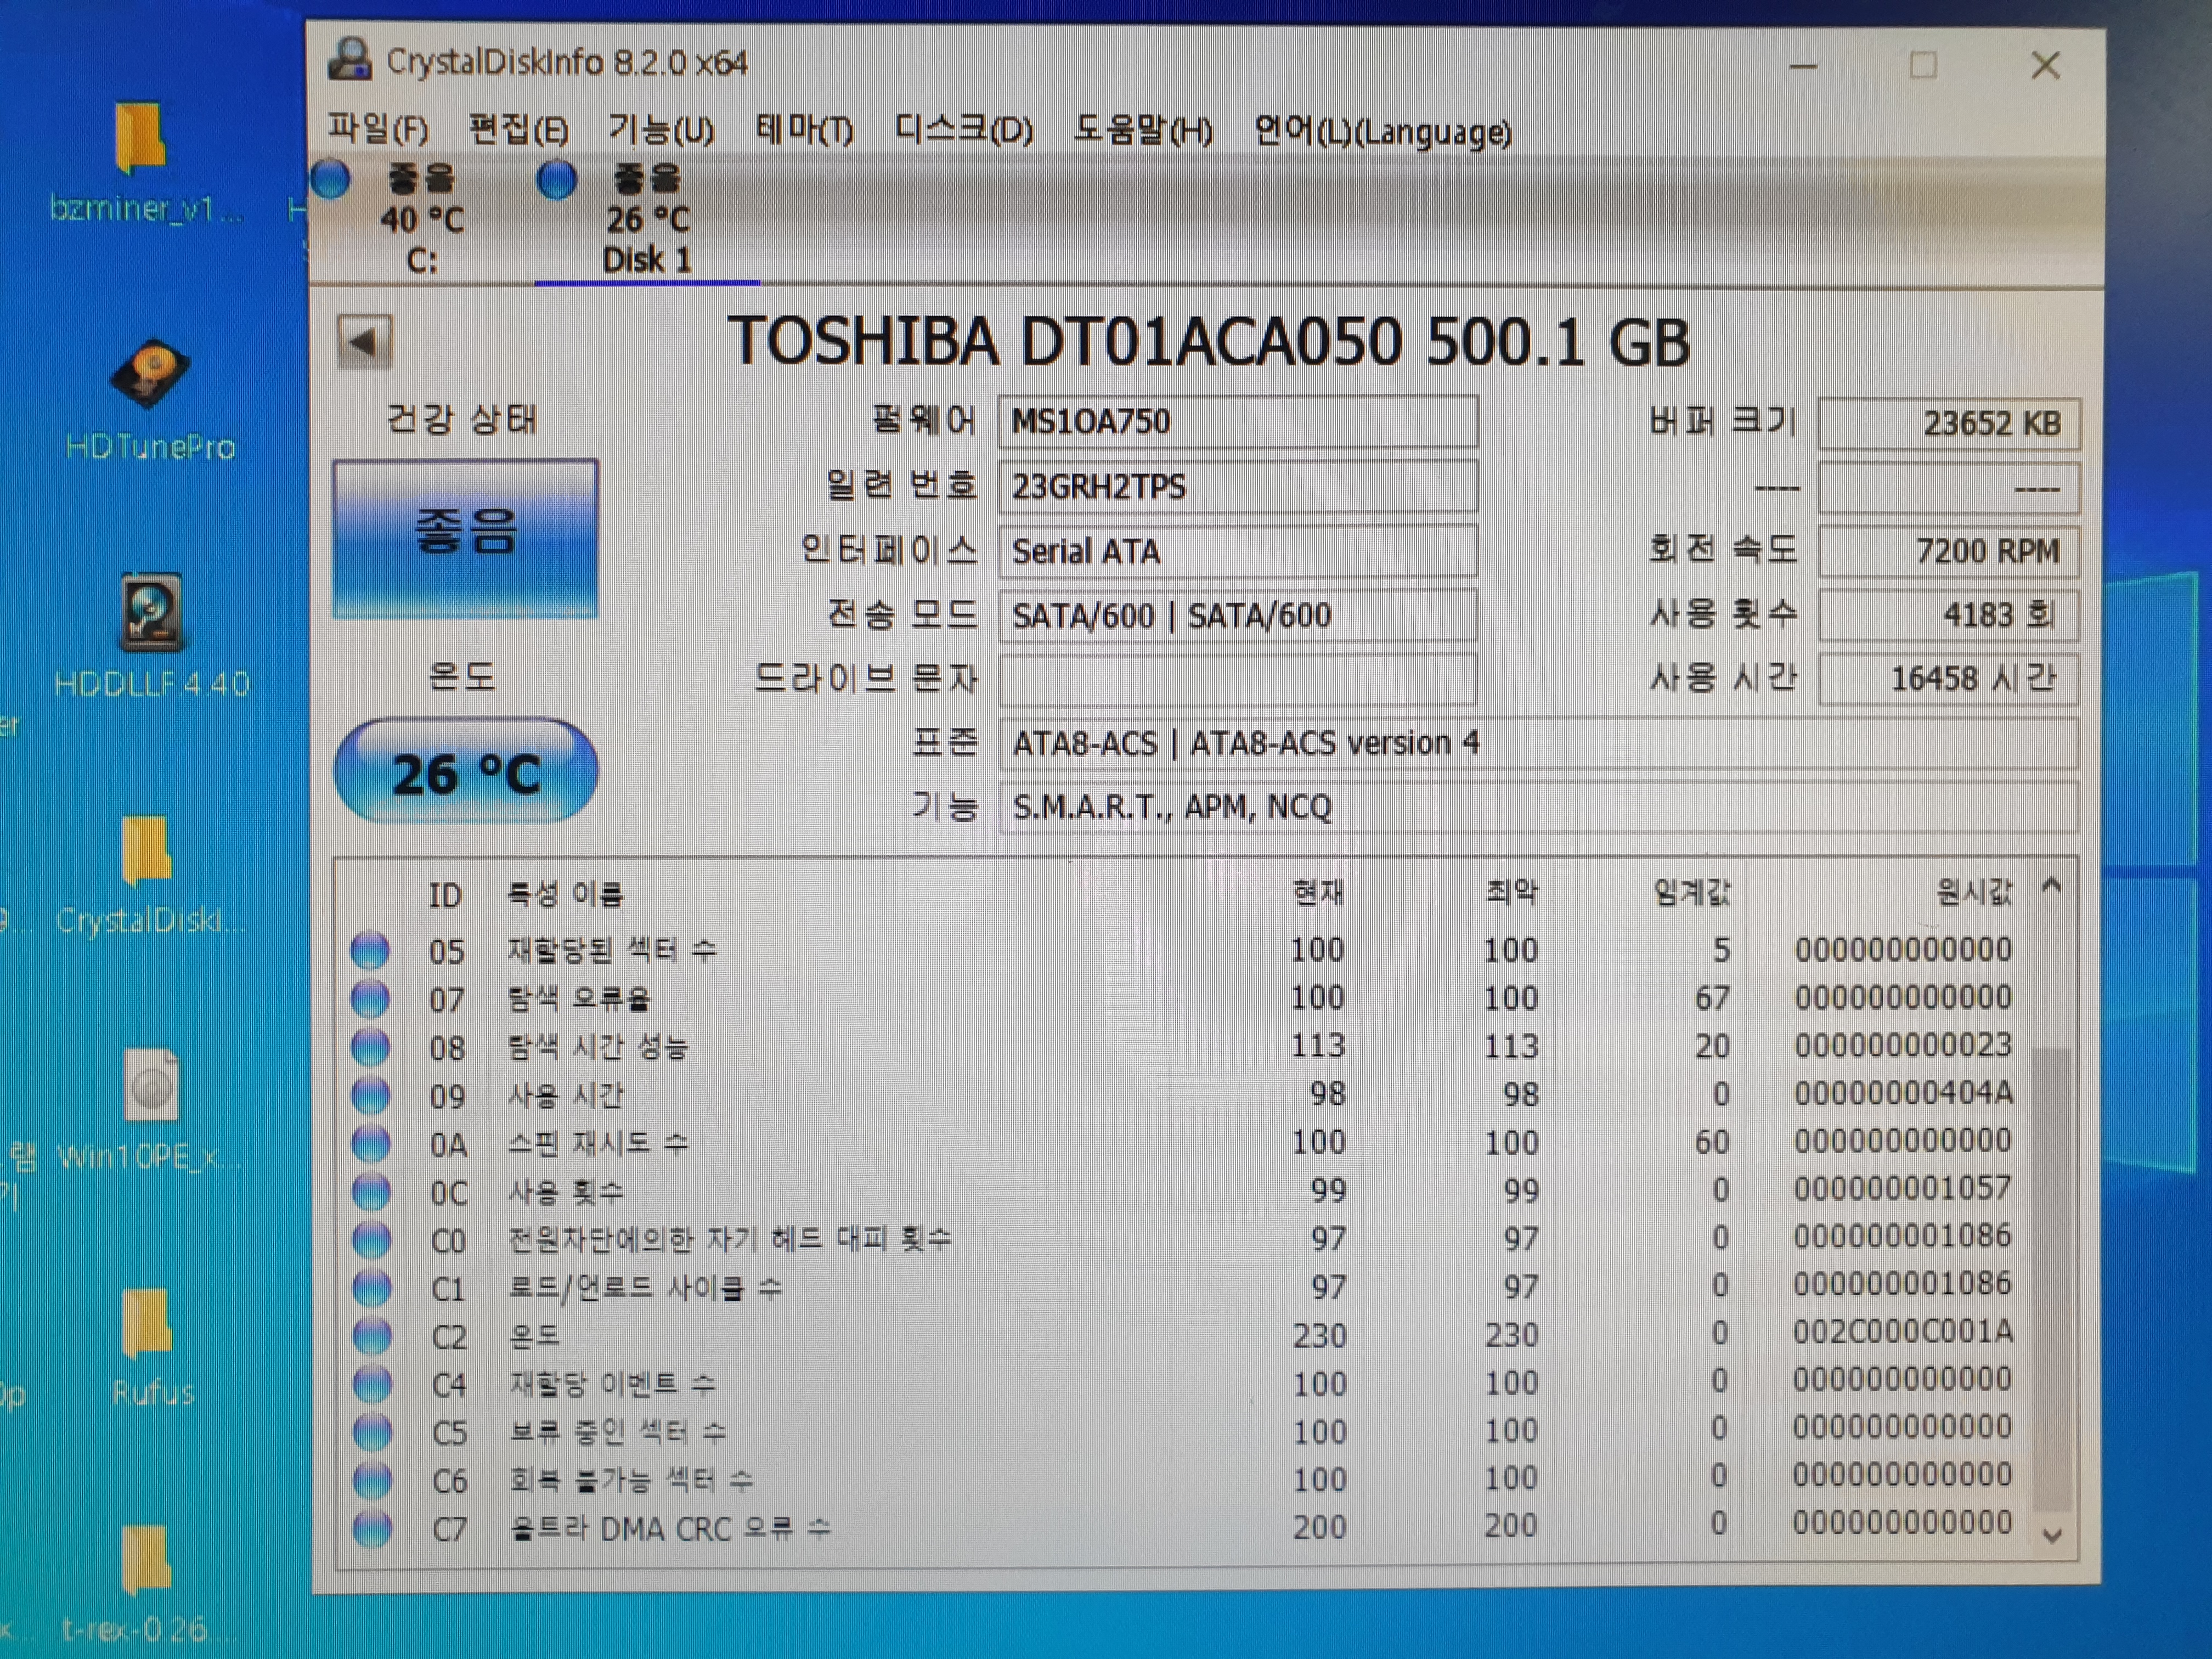Open the 디스크(D) menu
The height and width of the screenshot is (1659, 2212).
point(963,130)
